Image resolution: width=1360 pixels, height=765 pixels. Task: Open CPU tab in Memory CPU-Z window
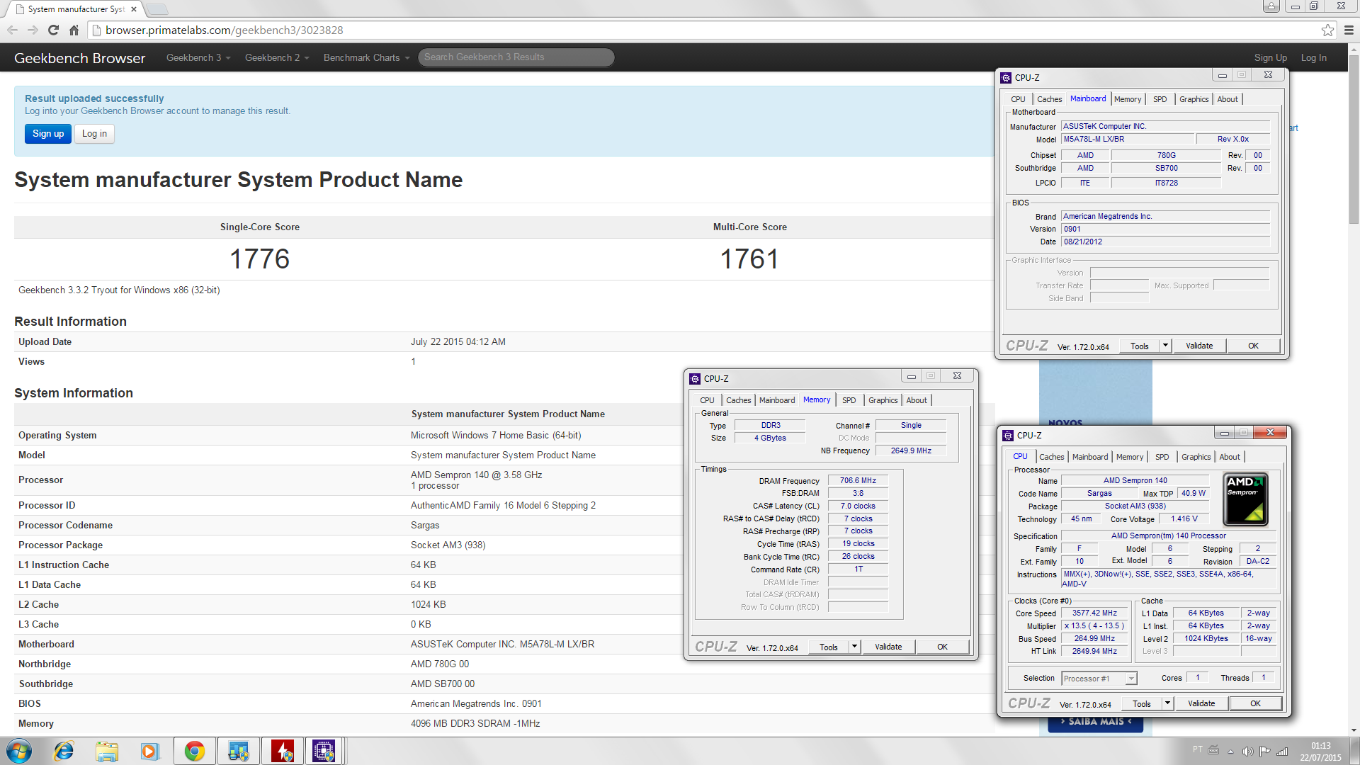[x=707, y=400]
